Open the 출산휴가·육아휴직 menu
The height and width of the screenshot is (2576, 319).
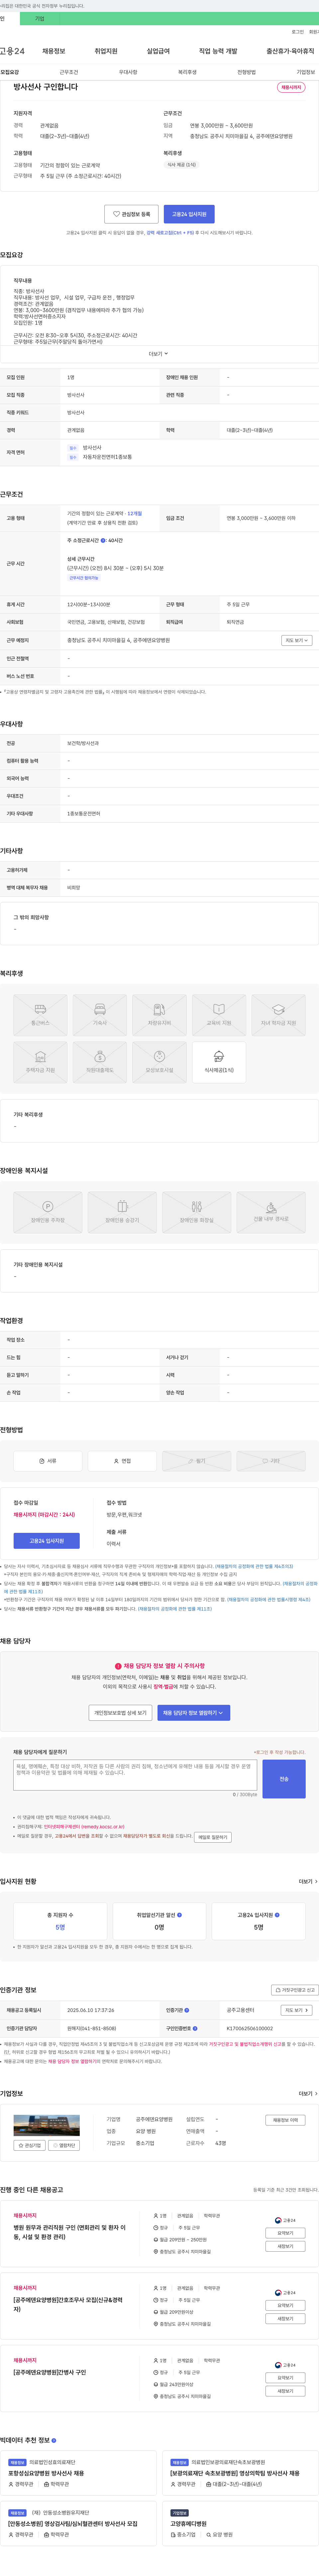point(290,51)
